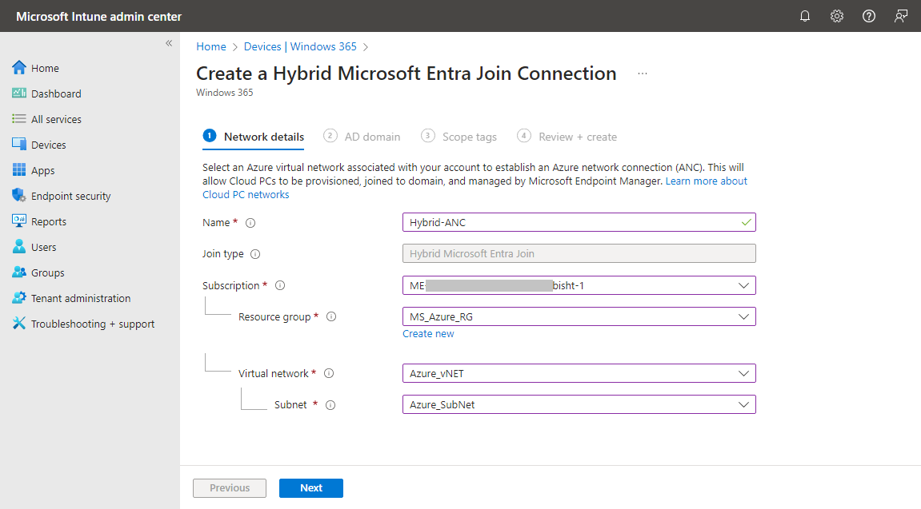The width and height of the screenshot is (921, 509).
Task: Switch to the Scope tags step tab
Action: tap(458, 137)
